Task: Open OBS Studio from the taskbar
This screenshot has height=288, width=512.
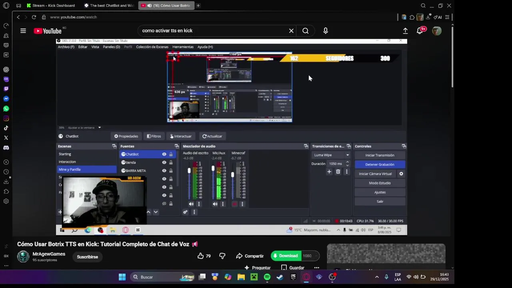Action: coord(332,277)
